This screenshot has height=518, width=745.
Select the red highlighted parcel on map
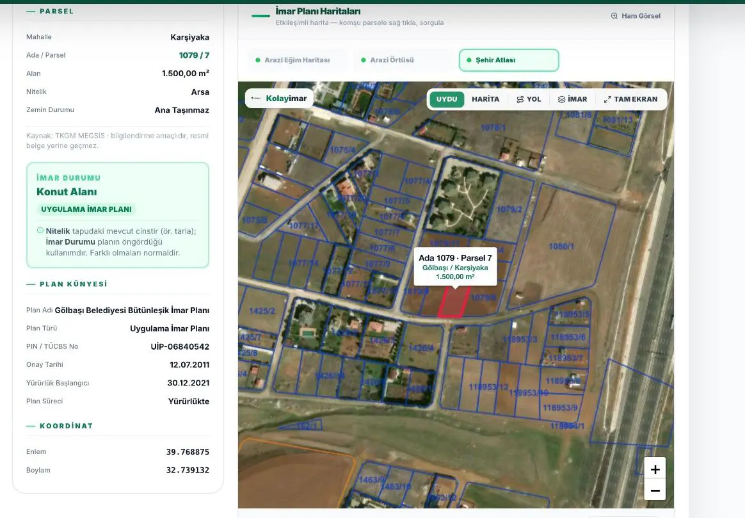[x=453, y=304]
